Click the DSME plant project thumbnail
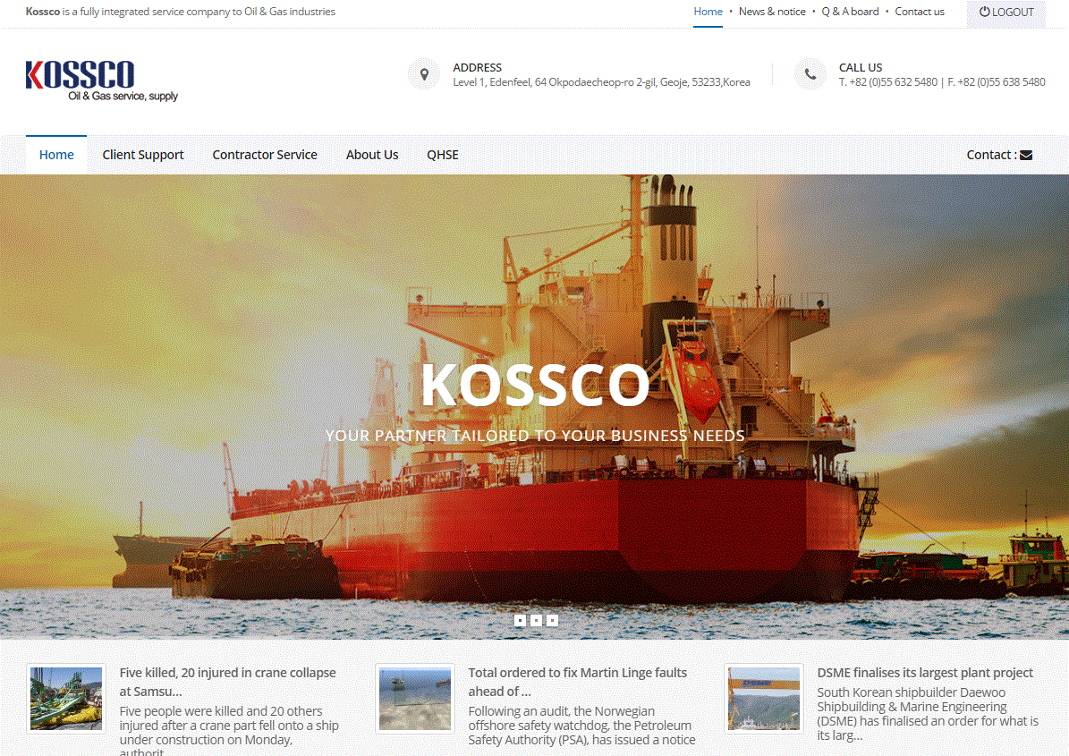The image size is (1069, 756). tap(764, 699)
